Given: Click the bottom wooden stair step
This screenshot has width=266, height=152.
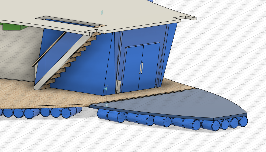Looking at the screenshot, I should coord(46,87).
